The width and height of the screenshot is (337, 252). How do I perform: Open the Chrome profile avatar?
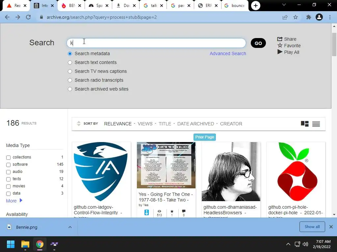click(319, 17)
